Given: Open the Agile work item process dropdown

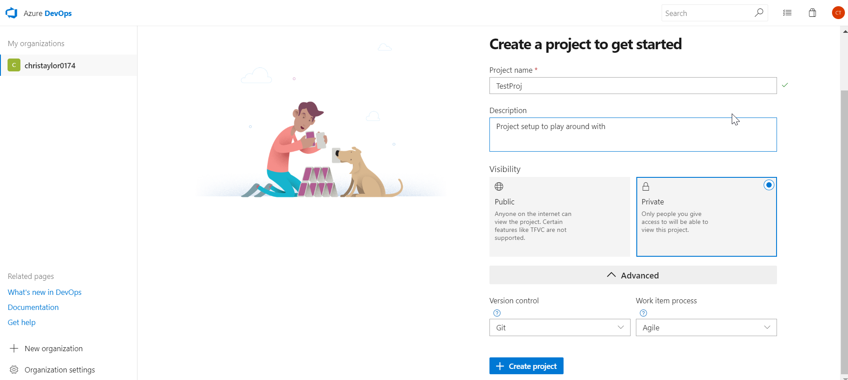Looking at the screenshot, I should [706, 328].
